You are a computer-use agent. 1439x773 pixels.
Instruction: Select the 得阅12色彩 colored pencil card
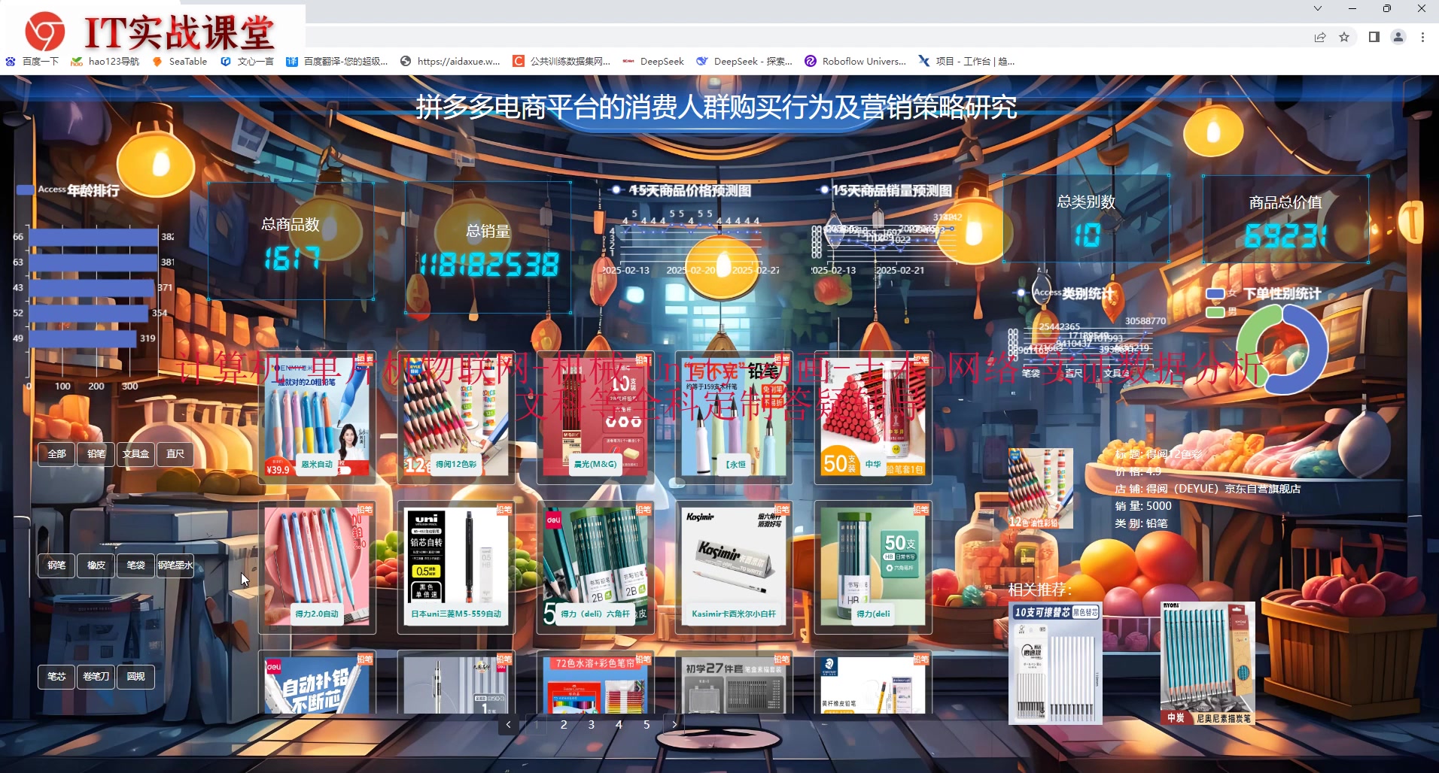[456, 417]
